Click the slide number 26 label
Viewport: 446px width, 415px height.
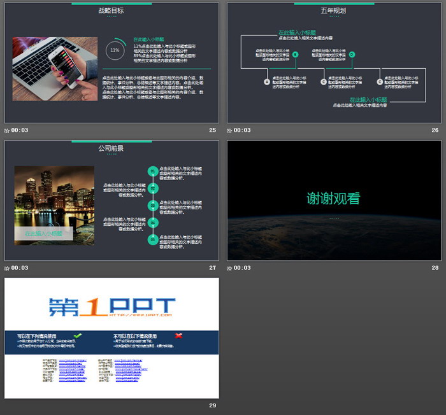[435, 130]
